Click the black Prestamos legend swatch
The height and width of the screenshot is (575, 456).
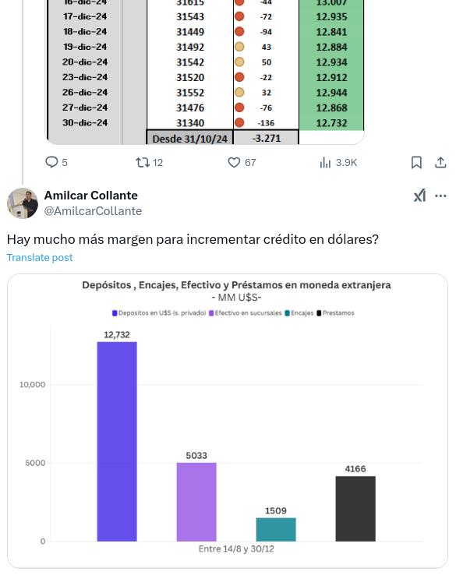tap(319, 312)
